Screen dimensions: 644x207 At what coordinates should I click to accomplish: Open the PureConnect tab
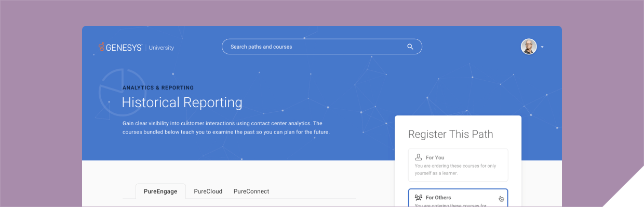(251, 191)
